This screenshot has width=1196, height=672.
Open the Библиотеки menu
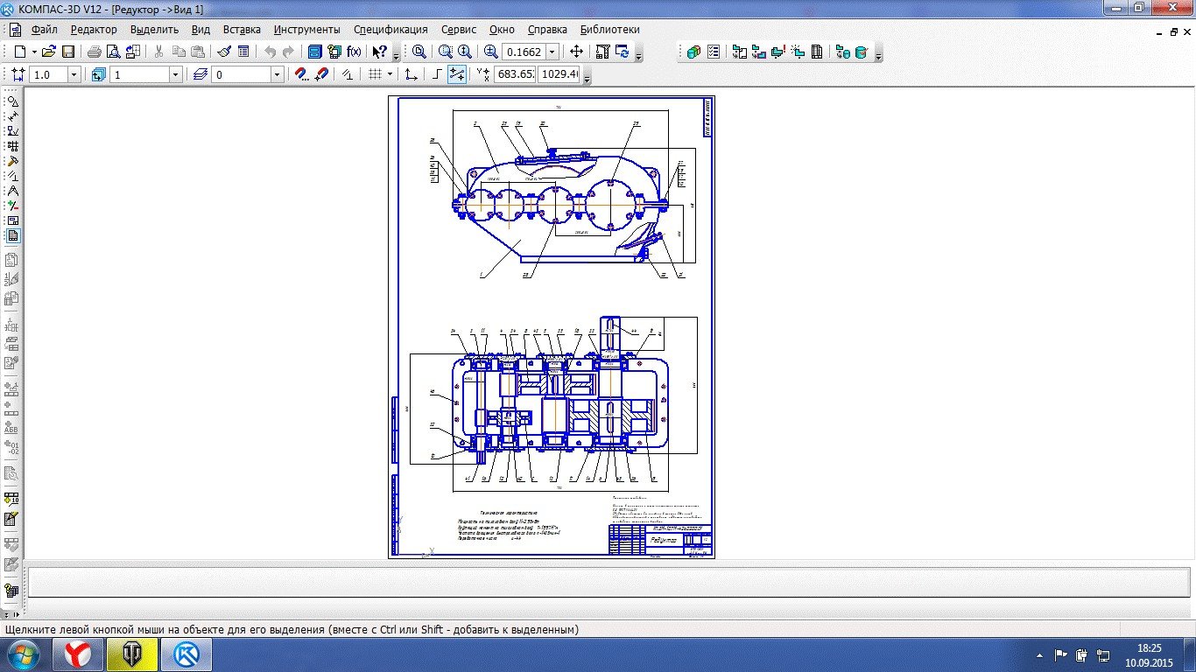tap(609, 29)
